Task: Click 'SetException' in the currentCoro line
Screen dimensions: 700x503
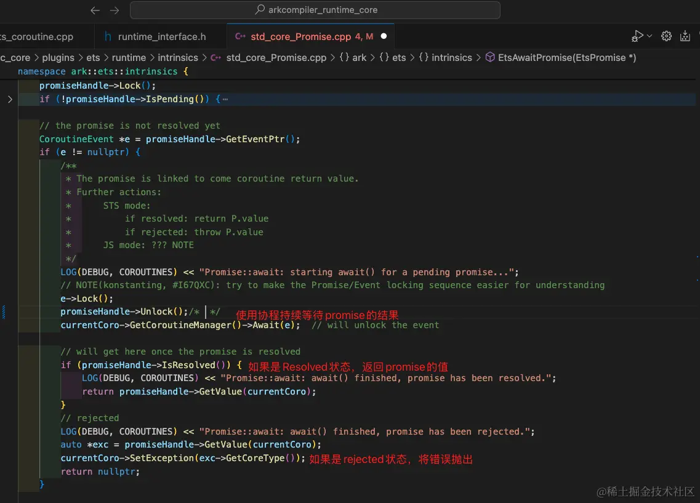Action: [x=161, y=458]
